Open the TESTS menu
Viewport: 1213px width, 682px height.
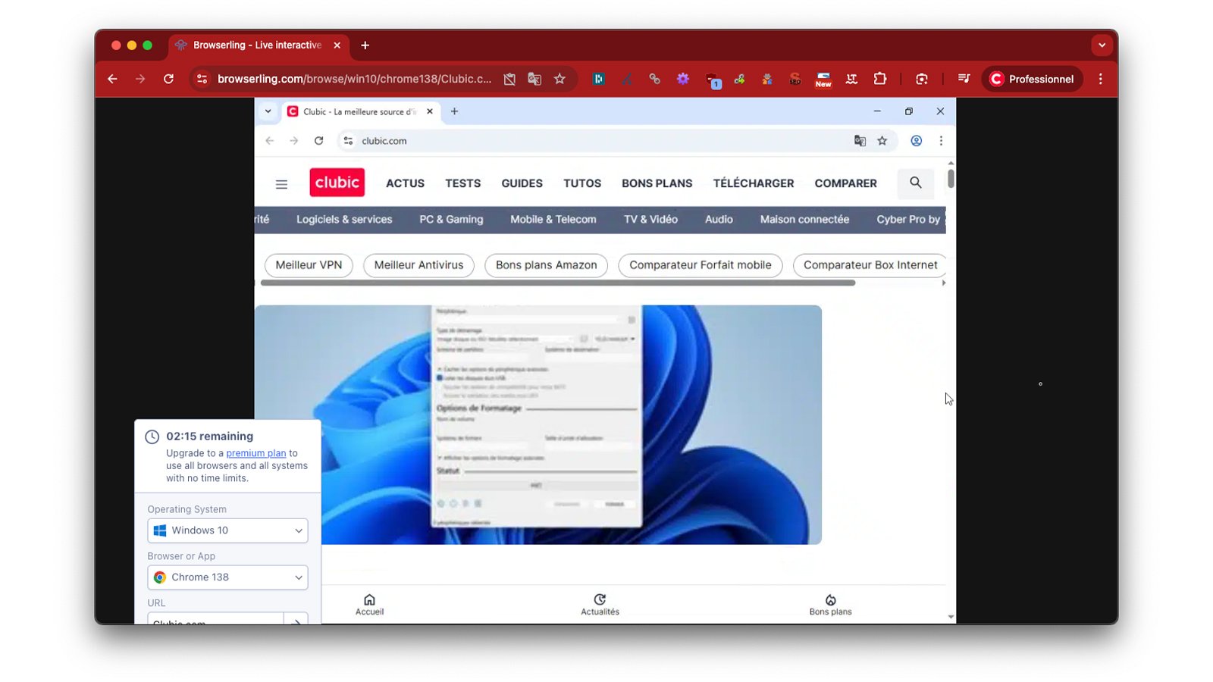coord(463,183)
